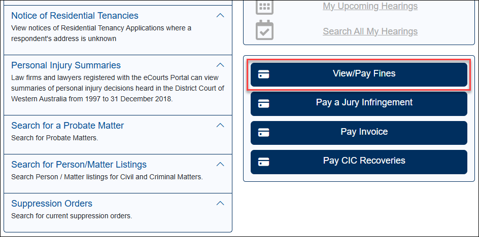Go to the Suppression Orders heading link

click(52, 204)
